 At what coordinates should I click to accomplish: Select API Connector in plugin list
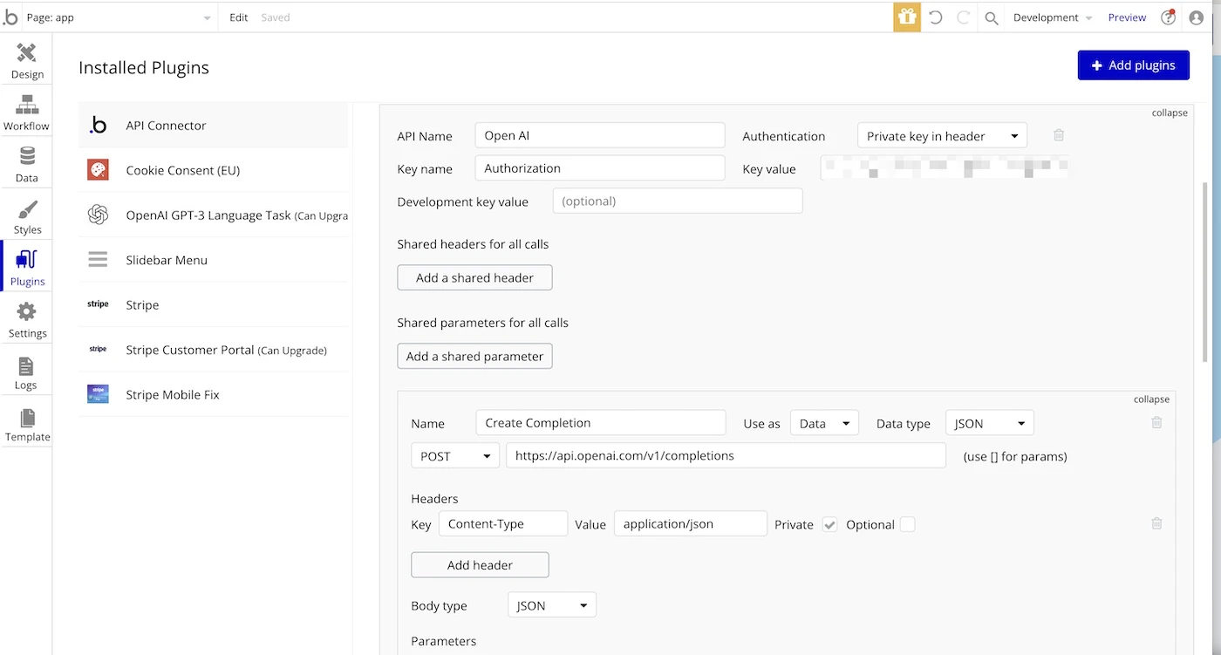point(213,125)
